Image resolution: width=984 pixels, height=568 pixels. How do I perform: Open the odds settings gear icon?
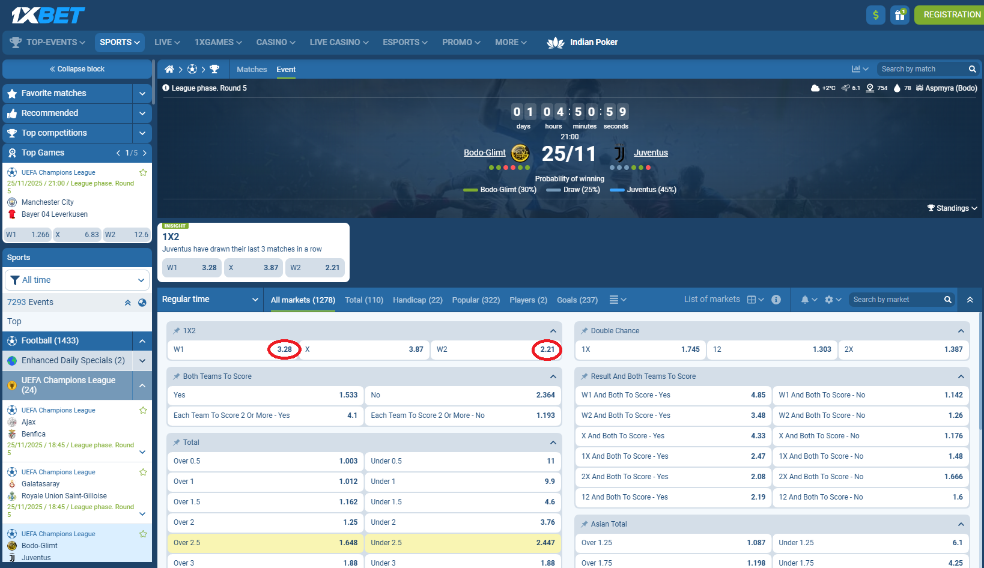830,299
